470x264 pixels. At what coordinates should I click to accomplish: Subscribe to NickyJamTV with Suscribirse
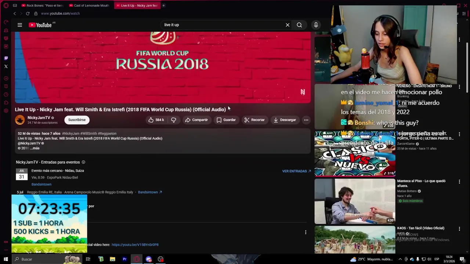[x=77, y=120]
